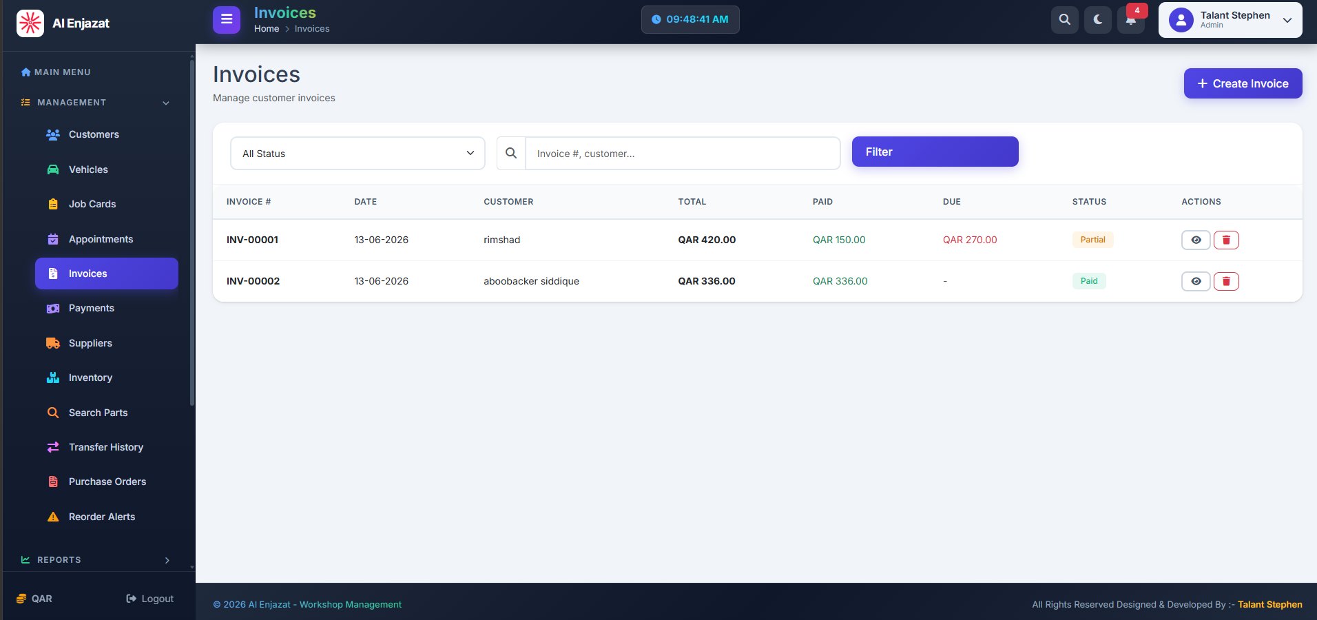
Task: Click the Appointments calendar icon
Action: tap(53, 239)
